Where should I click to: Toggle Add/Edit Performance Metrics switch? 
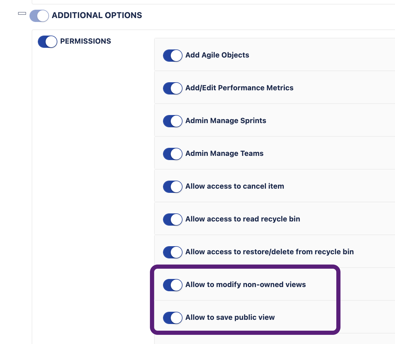tap(173, 88)
